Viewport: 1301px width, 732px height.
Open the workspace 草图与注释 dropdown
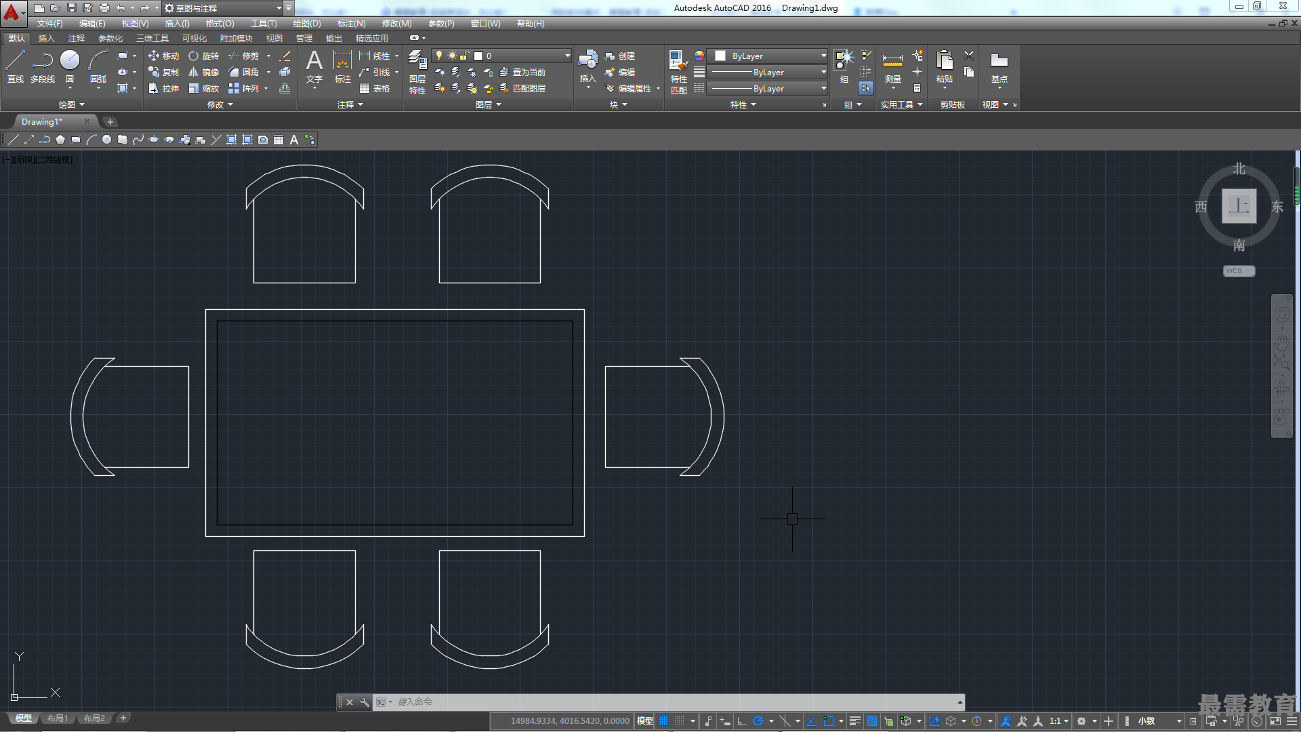click(x=223, y=8)
